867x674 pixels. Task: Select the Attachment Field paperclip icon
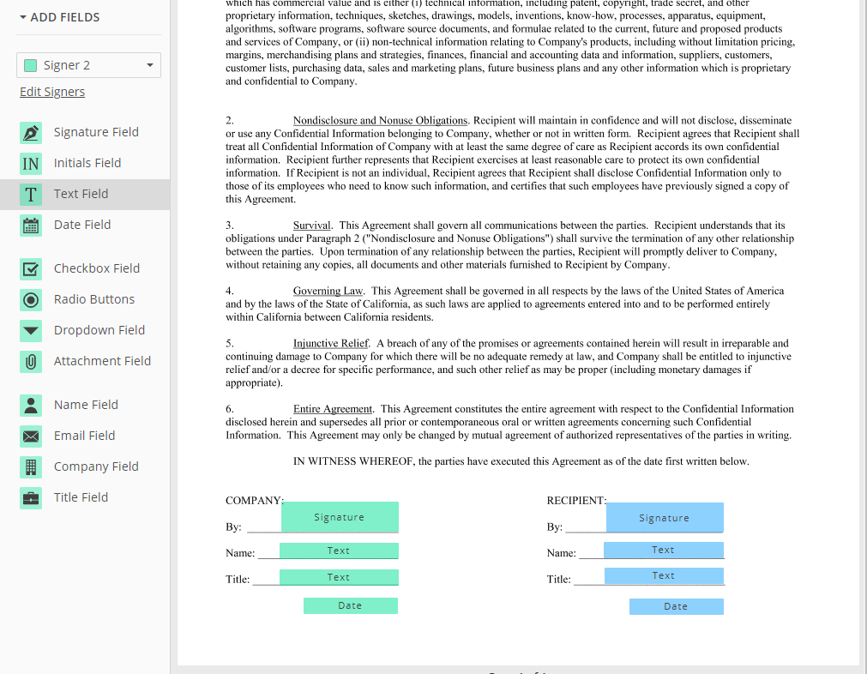click(x=31, y=362)
